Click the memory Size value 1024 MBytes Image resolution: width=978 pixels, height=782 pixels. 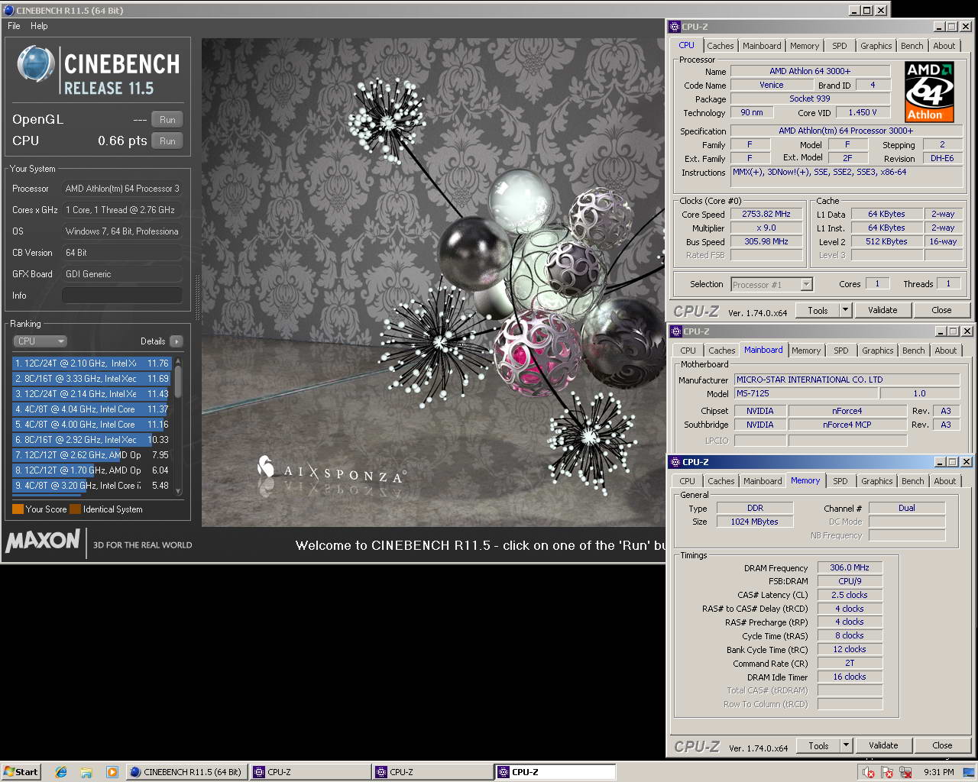click(x=754, y=522)
